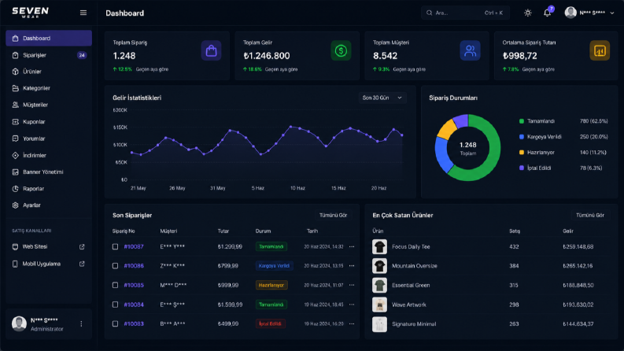Click the Seven Wear logo
Screen dimensions: 624x351
(30, 13)
